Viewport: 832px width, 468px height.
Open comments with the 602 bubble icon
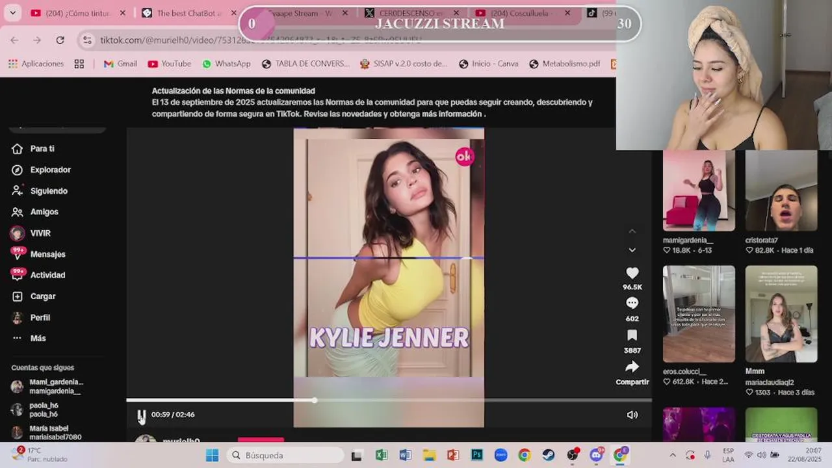tap(632, 304)
